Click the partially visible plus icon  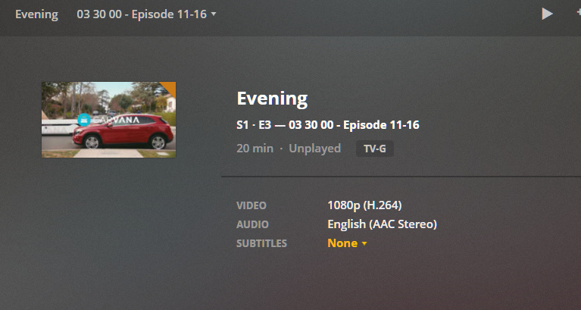pyautogui.click(x=579, y=14)
